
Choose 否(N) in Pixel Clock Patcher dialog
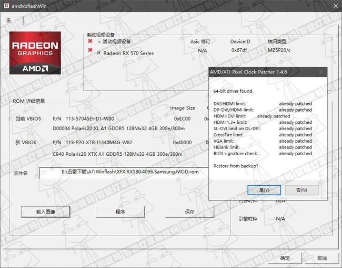coord(301,190)
